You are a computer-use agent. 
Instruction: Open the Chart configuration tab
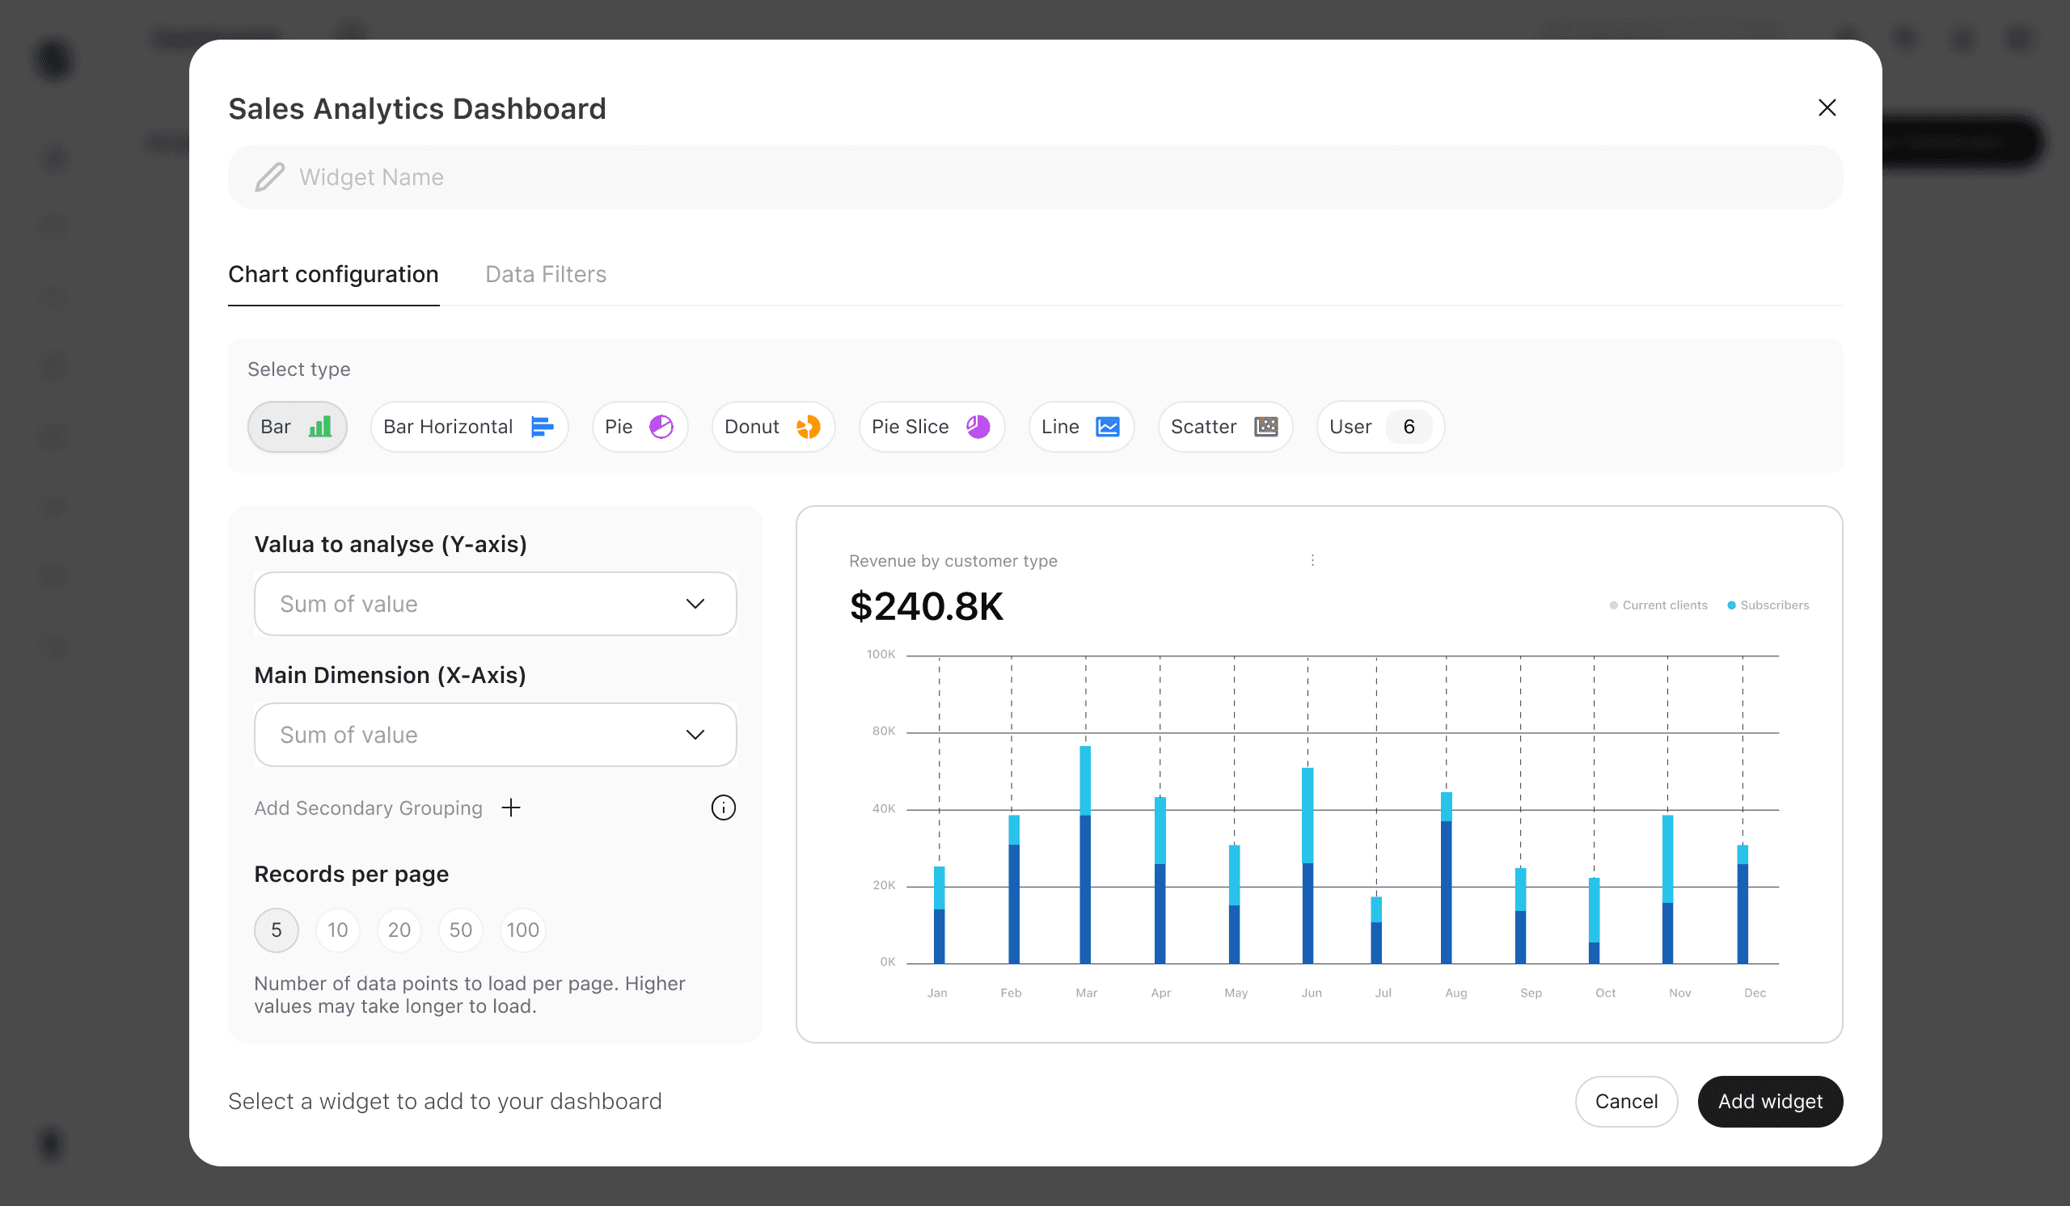click(x=333, y=274)
